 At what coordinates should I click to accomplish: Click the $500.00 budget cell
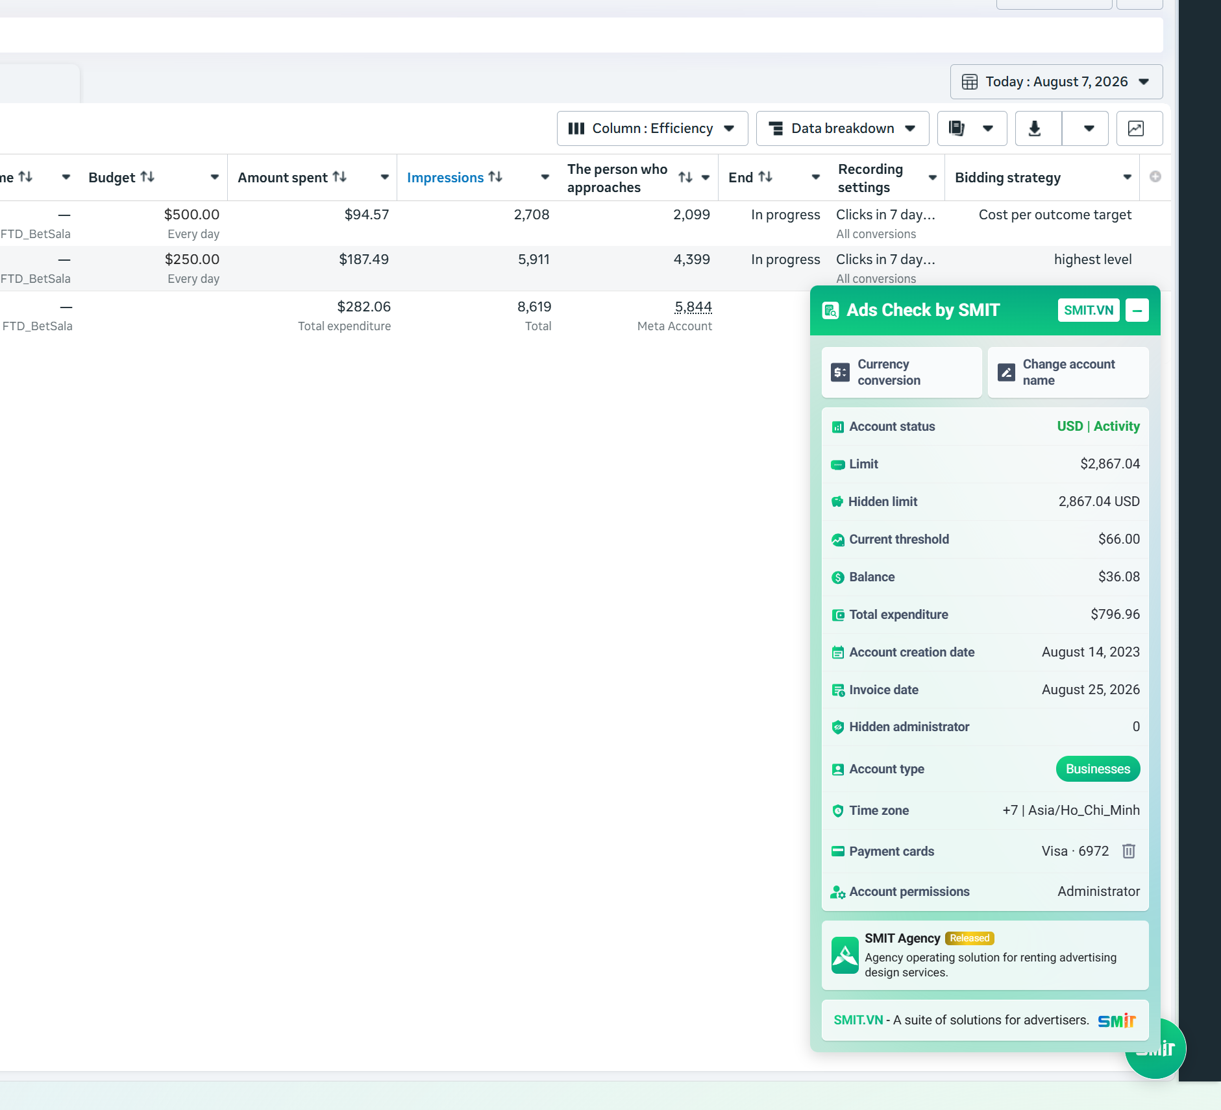tap(191, 215)
